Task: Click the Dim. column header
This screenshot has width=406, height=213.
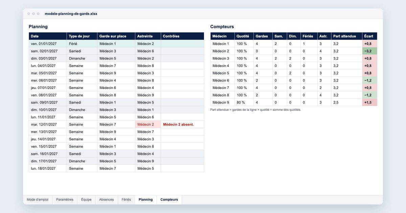Action: [x=294, y=36]
